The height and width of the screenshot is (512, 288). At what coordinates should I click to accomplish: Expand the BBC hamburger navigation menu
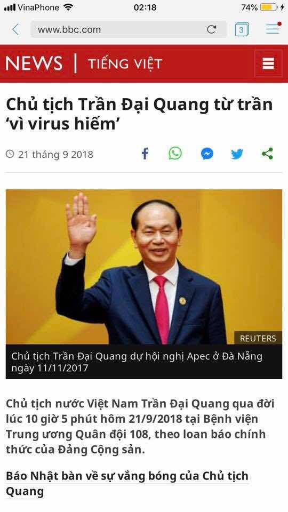[268, 63]
